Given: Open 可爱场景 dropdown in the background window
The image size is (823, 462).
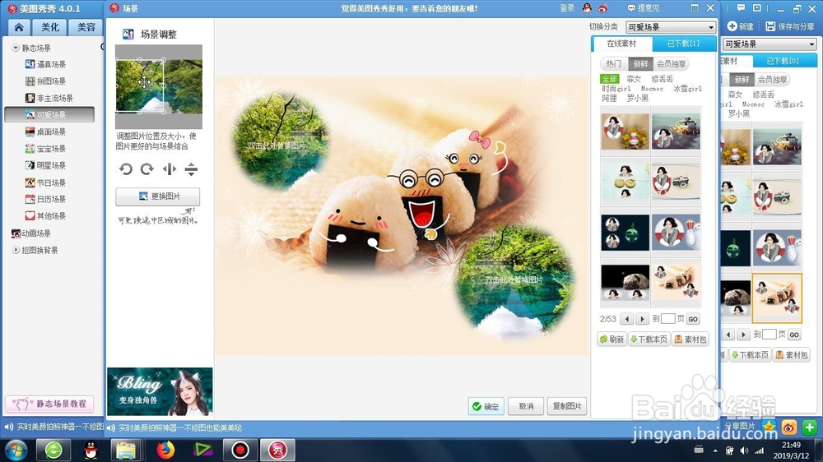Looking at the screenshot, I should [x=769, y=44].
